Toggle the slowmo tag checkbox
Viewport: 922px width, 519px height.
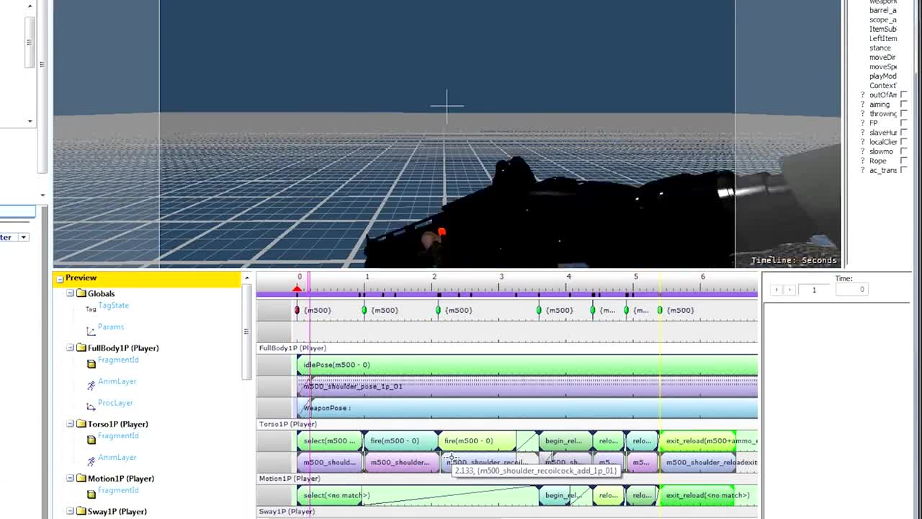(x=903, y=151)
